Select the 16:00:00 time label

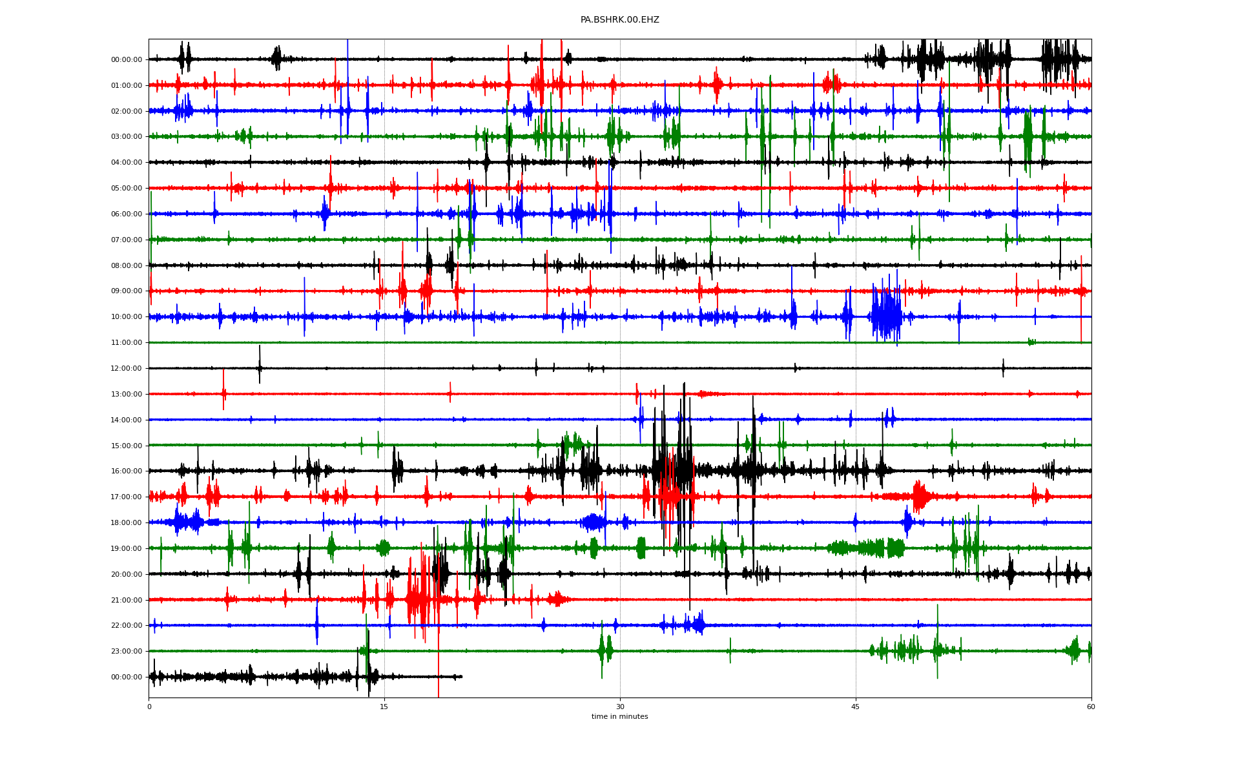coord(127,471)
